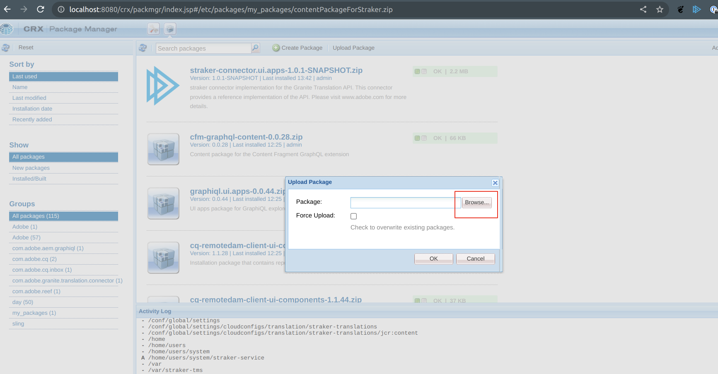This screenshot has height=374, width=718.
Task: Click the browser back arrow
Action: 7,9
